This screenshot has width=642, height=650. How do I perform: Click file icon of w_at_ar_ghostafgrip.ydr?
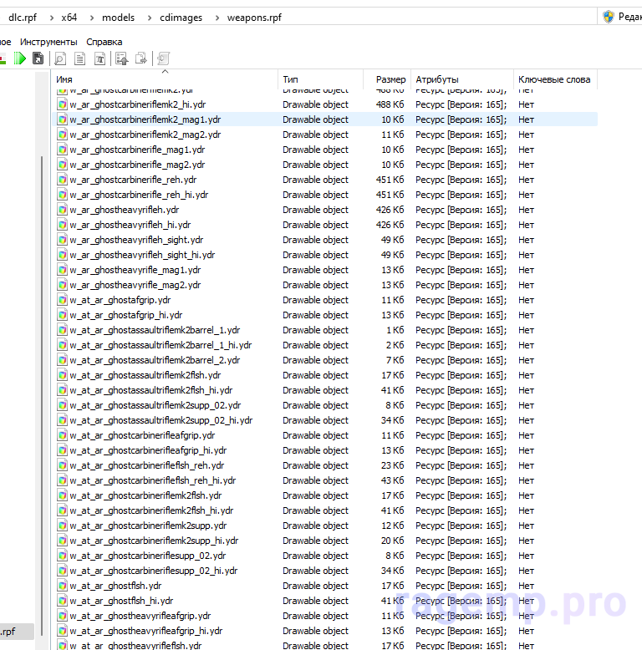(62, 300)
